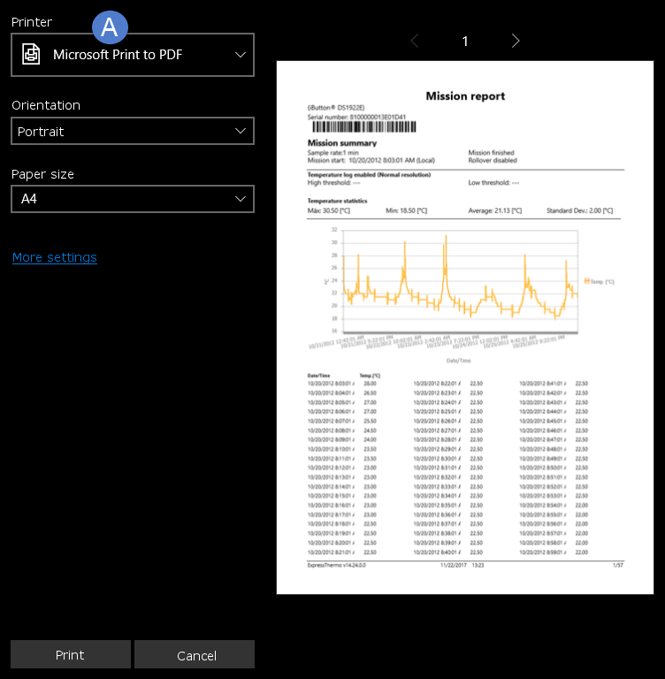
Task: Click the 'Mission summary' heading in preview
Action: [342, 143]
